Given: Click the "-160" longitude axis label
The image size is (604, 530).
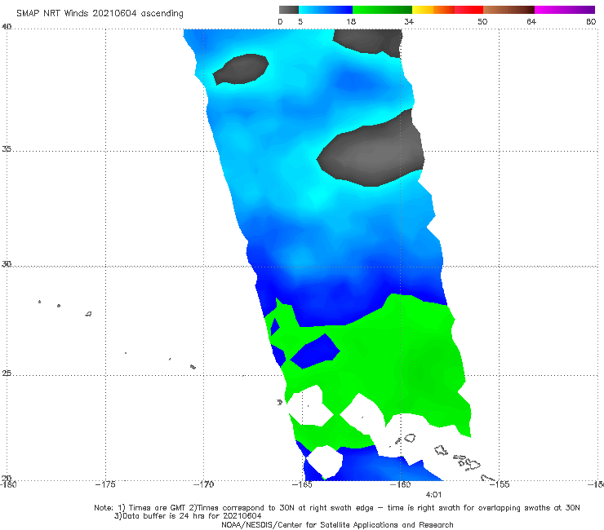Looking at the screenshot, I should 401,484.
